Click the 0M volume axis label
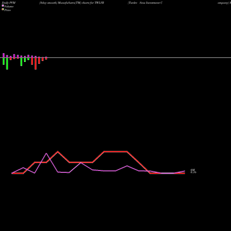 point(193,170)
